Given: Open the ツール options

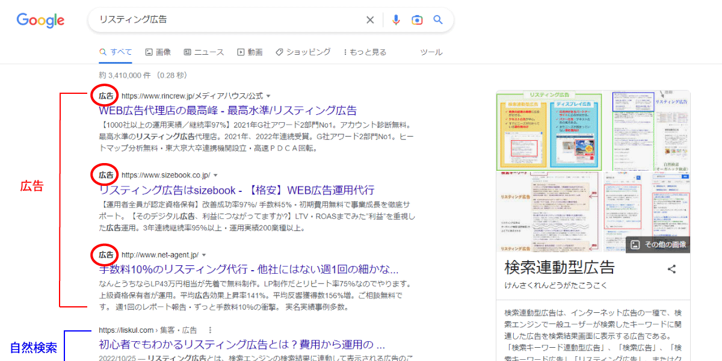Looking at the screenshot, I should coord(431,52).
